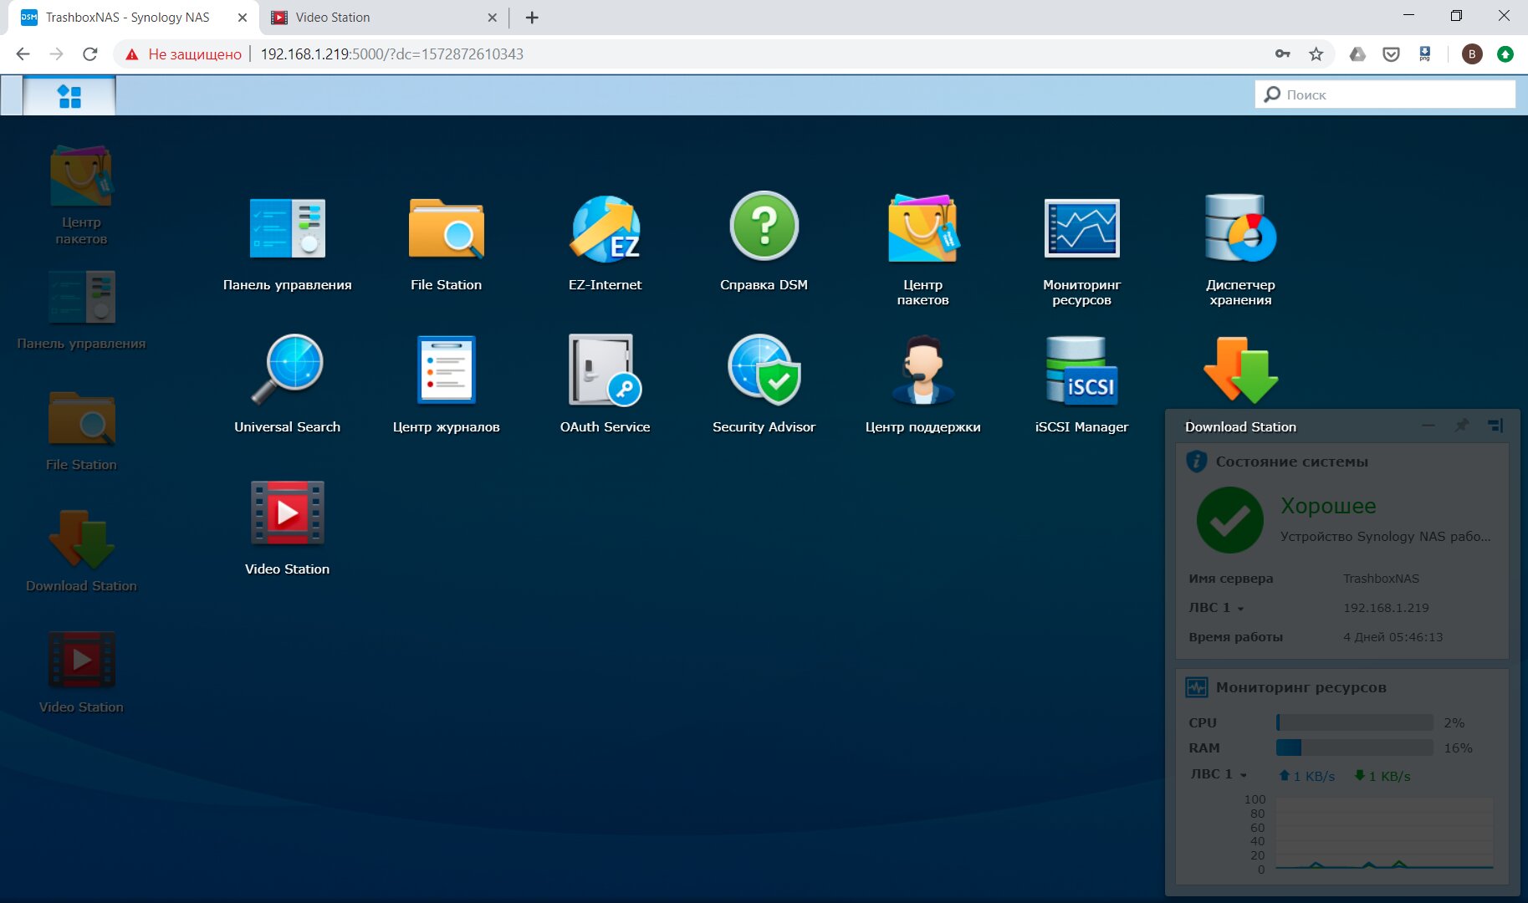
Task: Click the CPU usage bar
Action: pyautogui.click(x=1355, y=722)
